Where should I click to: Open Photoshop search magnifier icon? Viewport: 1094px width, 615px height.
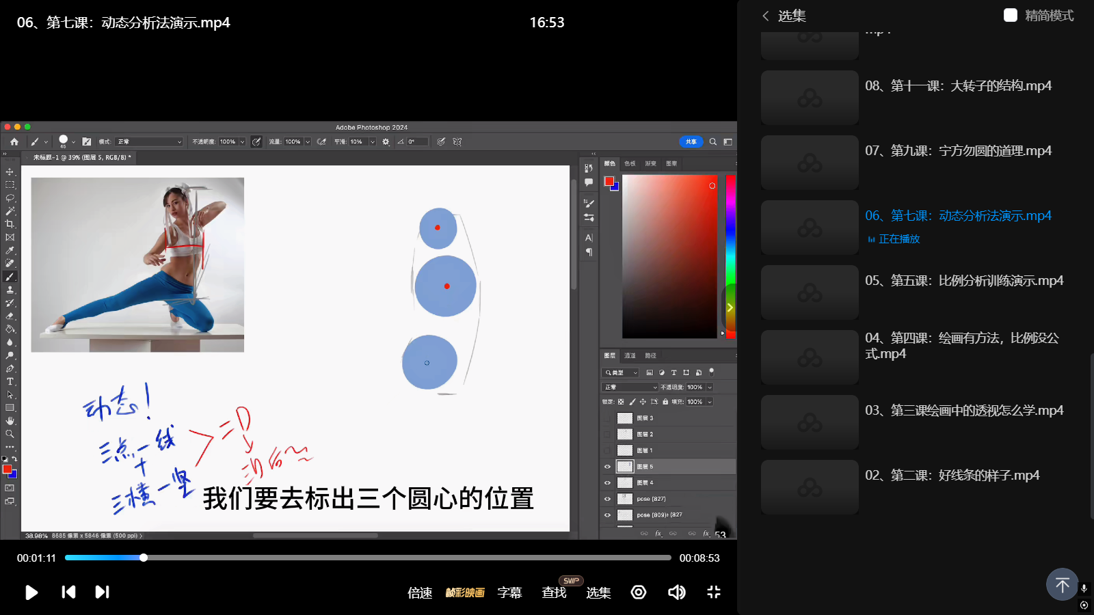click(x=712, y=141)
